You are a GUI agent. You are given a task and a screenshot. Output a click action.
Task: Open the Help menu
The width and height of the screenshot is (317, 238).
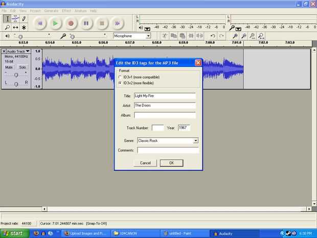pyautogui.click(x=93, y=11)
